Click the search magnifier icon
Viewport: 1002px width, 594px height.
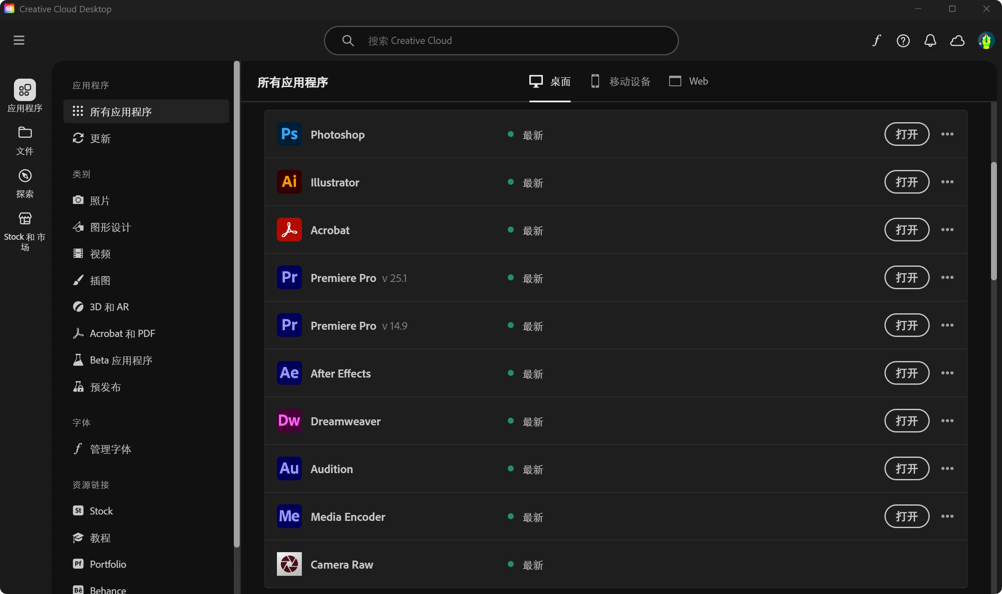[348, 41]
